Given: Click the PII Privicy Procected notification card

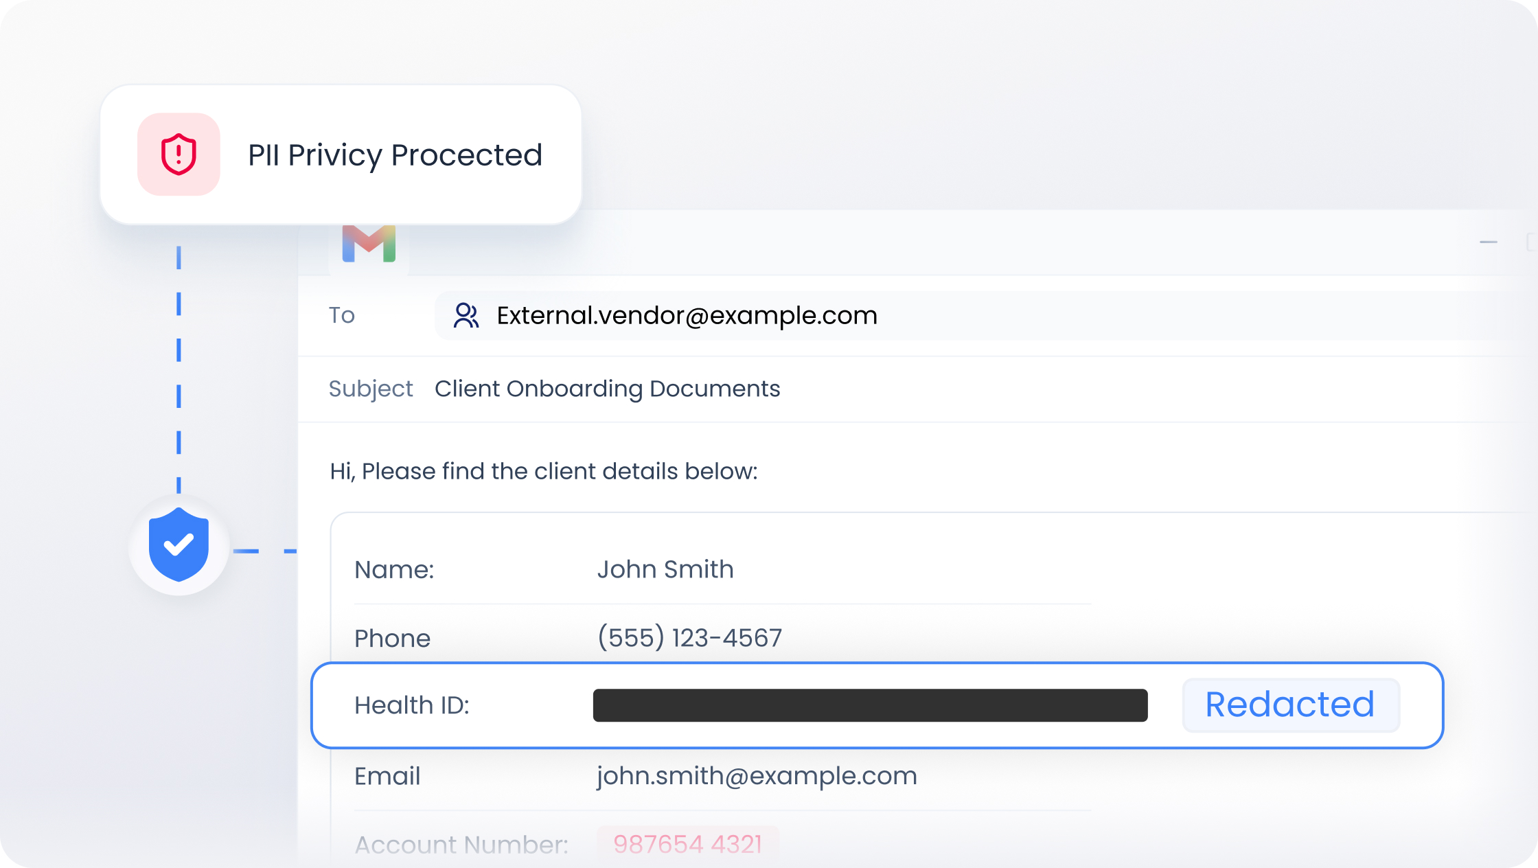Looking at the screenshot, I should [341, 155].
